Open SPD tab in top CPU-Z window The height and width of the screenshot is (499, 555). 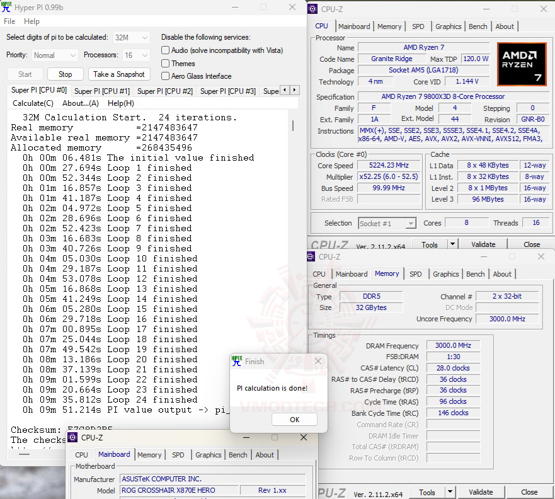(x=418, y=26)
